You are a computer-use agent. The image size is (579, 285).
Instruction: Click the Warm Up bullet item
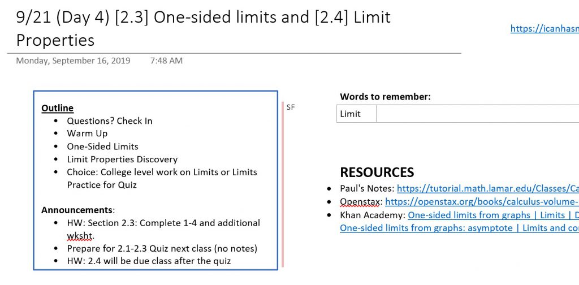[x=87, y=133]
